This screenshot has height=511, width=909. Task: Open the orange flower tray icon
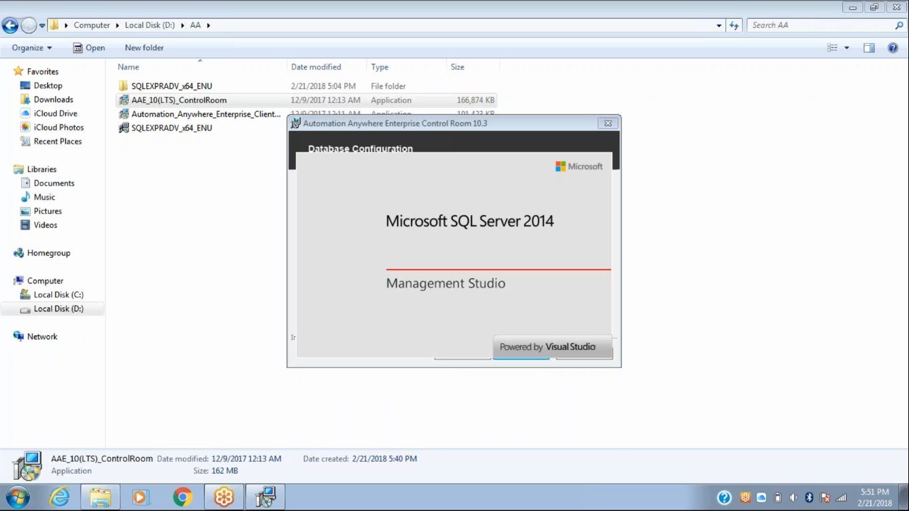(745, 498)
